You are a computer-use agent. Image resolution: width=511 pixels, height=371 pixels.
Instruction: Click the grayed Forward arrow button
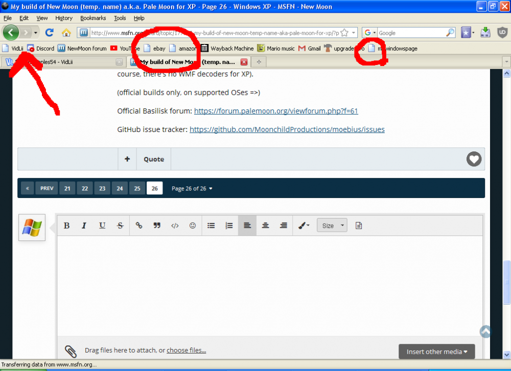(x=26, y=33)
